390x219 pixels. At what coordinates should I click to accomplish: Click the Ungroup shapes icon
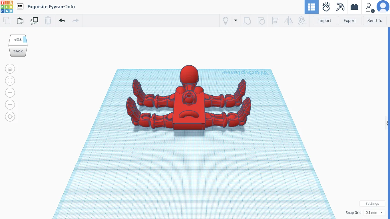[x=261, y=21]
